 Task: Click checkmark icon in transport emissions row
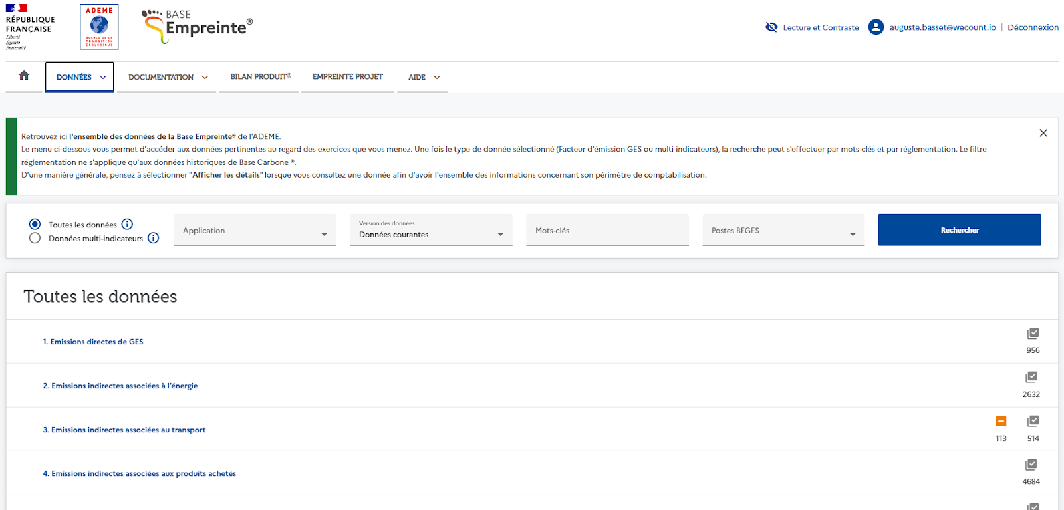[x=1033, y=421]
